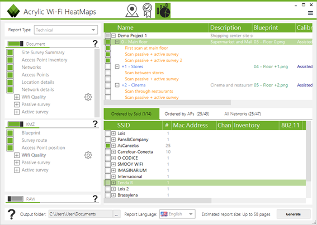Click the Description column header
The height and width of the screenshot is (225, 317).
[230, 28]
